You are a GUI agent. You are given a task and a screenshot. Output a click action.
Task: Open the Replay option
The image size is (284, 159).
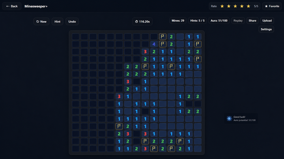[x=238, y=21]
